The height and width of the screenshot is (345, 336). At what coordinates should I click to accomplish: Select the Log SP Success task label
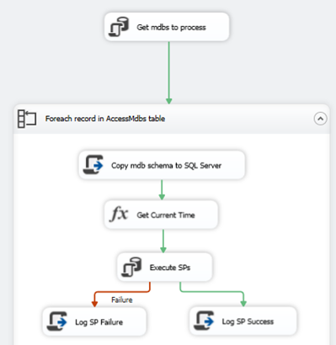point(248,321)
